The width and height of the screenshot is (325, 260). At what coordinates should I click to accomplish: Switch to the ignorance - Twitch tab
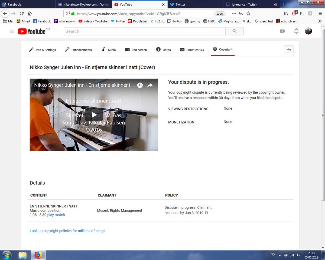(251, 5)
